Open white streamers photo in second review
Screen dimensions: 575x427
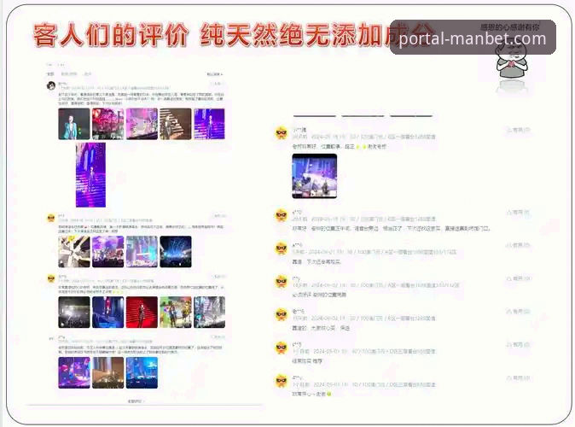pyautogui.click(x=73, y=251)
